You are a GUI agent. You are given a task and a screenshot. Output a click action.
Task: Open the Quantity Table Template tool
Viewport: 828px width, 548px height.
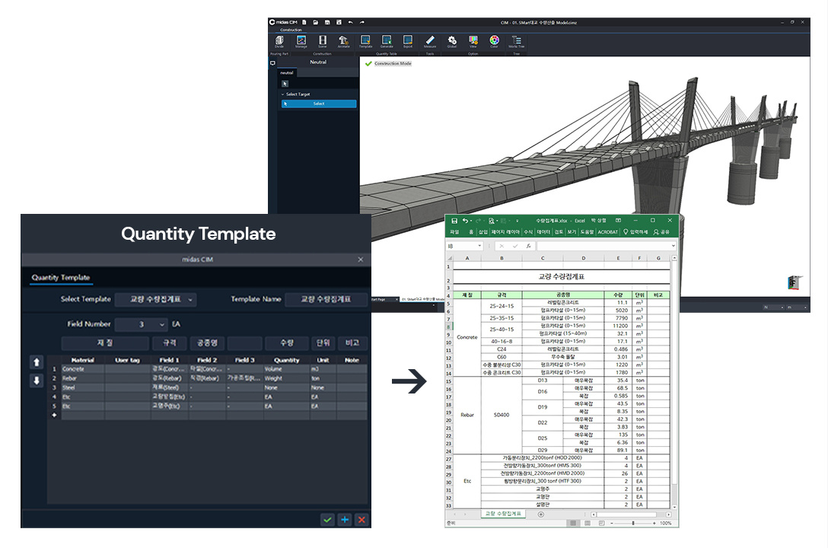click(x=365, y=41)
